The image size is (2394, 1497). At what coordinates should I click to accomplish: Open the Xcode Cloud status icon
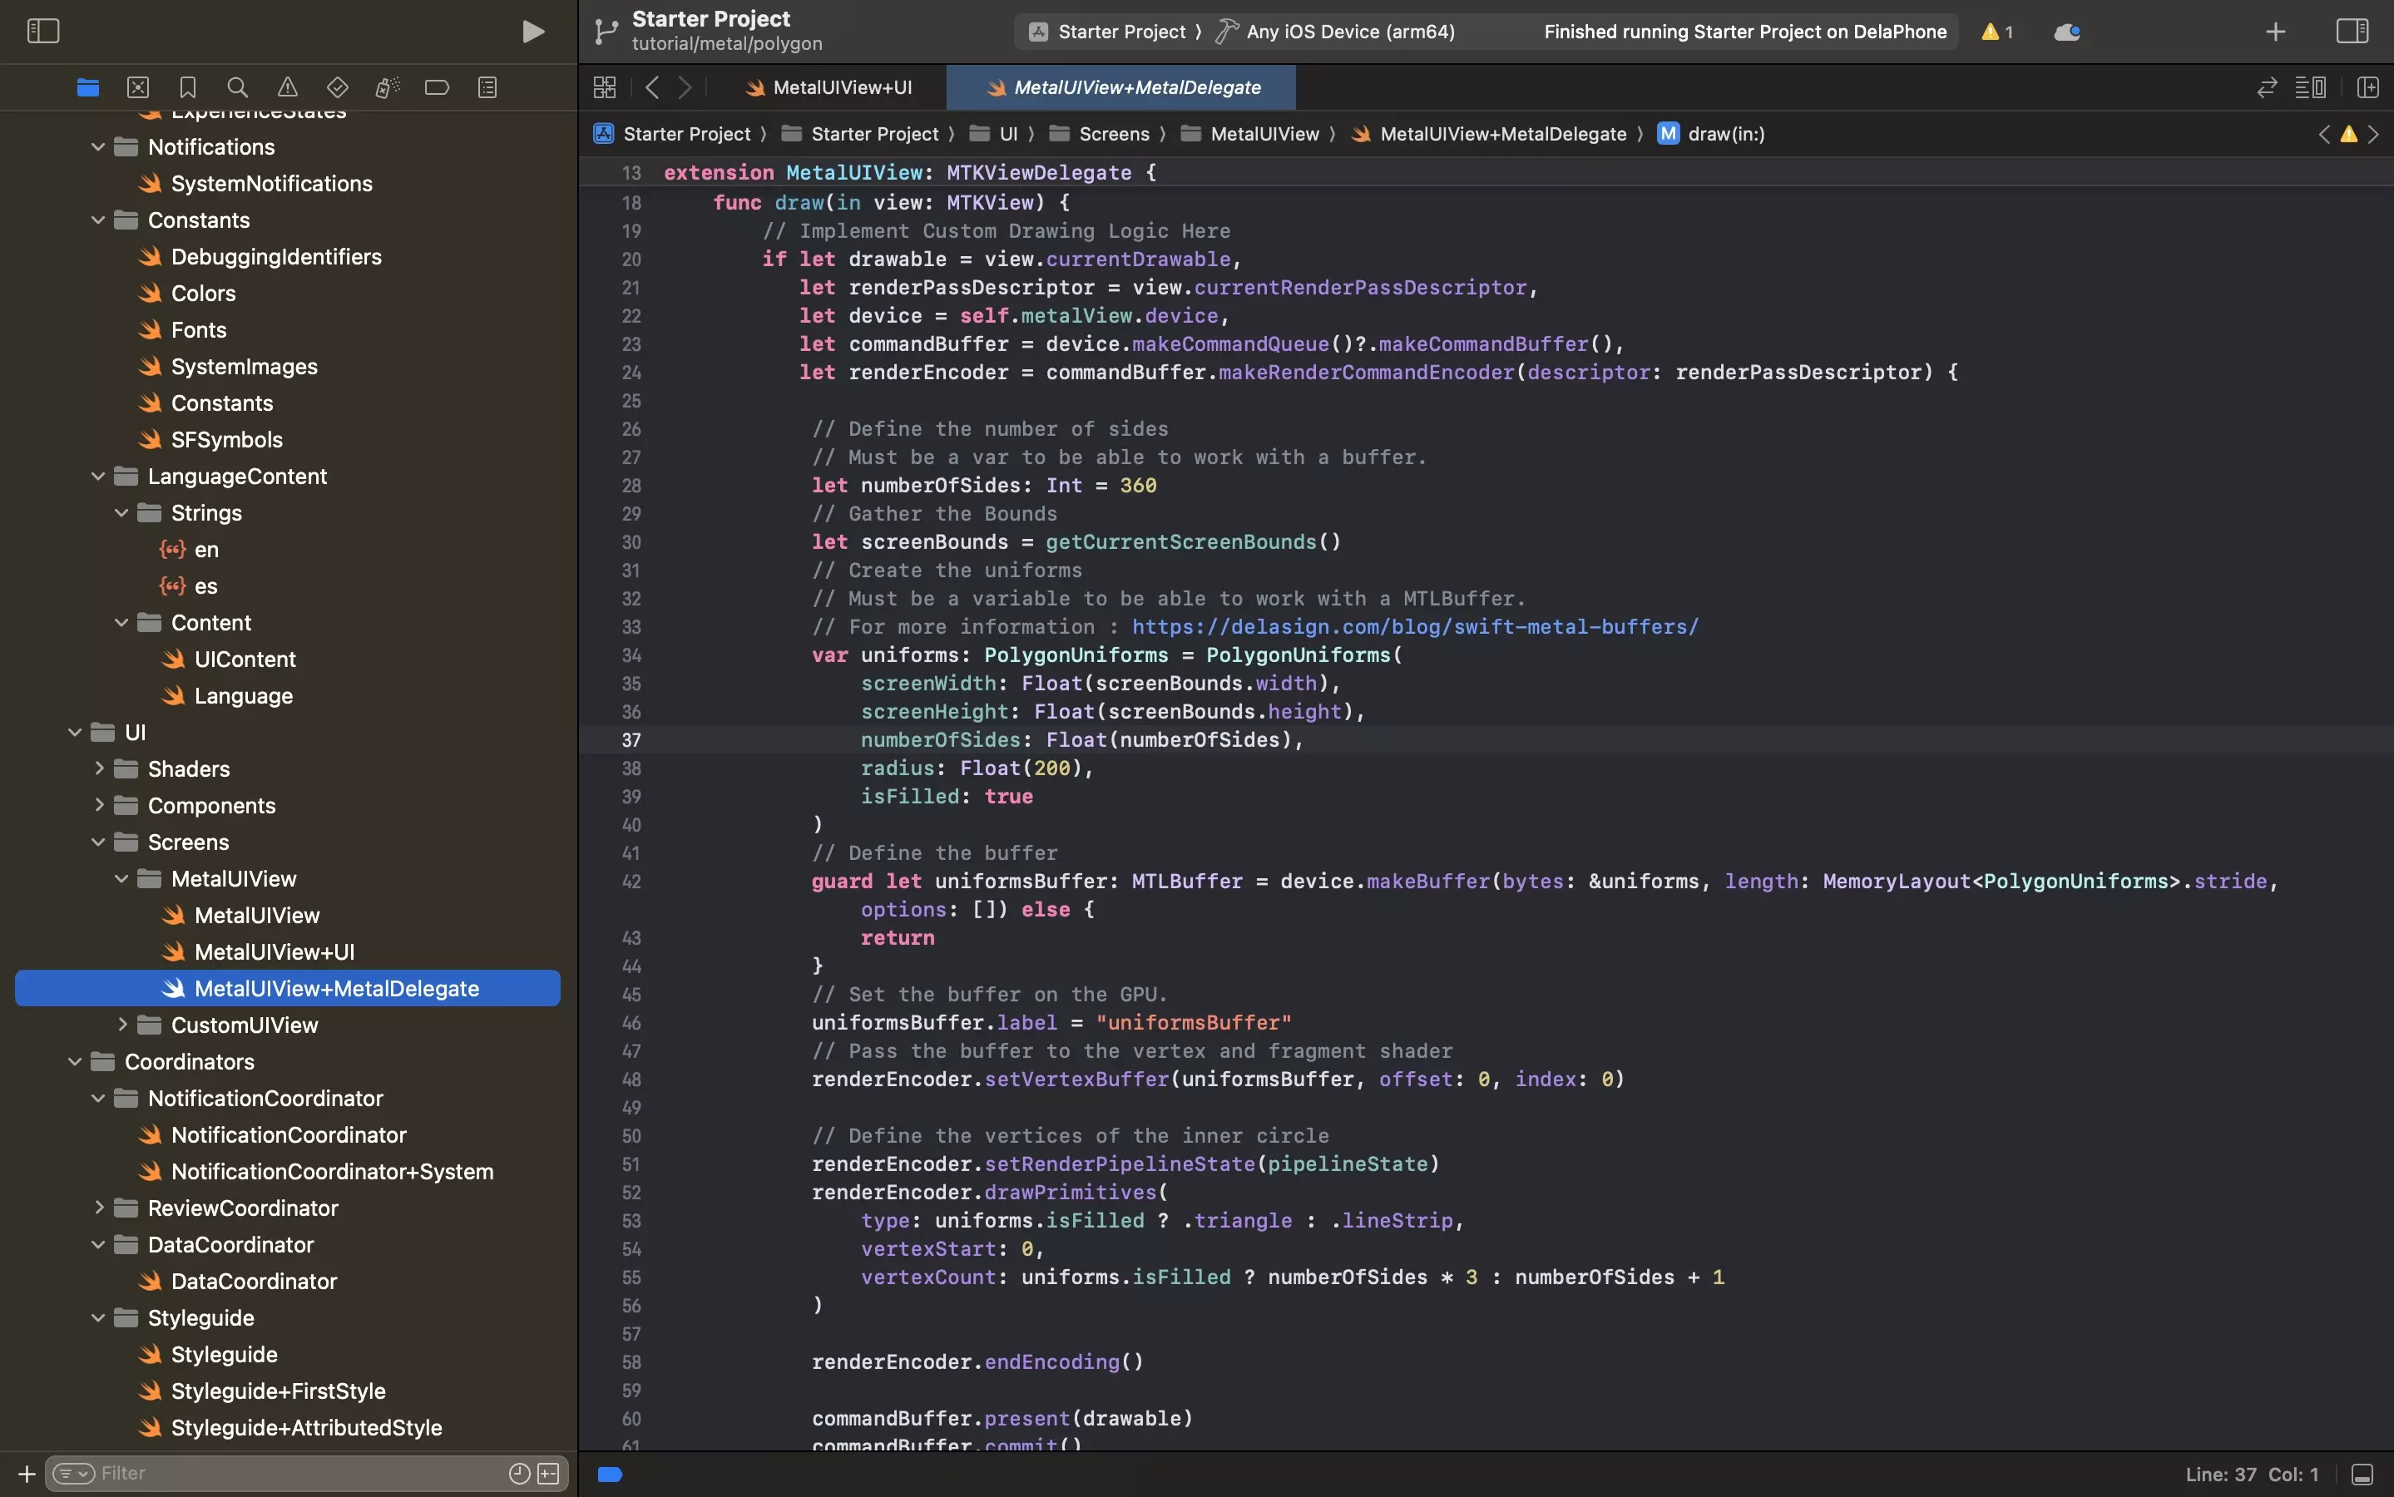click(2067, 32)
